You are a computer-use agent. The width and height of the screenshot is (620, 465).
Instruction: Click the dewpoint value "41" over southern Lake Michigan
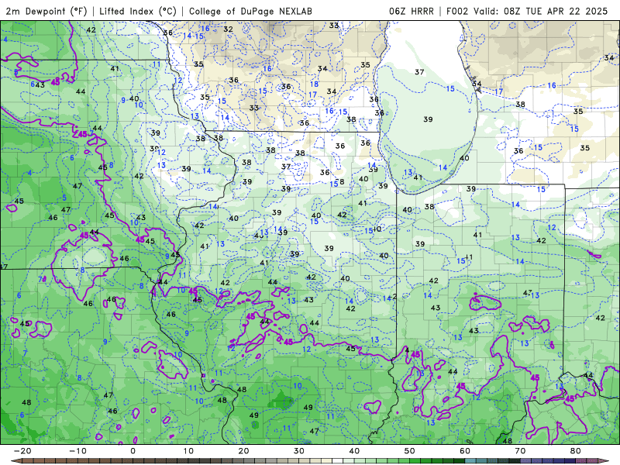click(x=418, y=177)
